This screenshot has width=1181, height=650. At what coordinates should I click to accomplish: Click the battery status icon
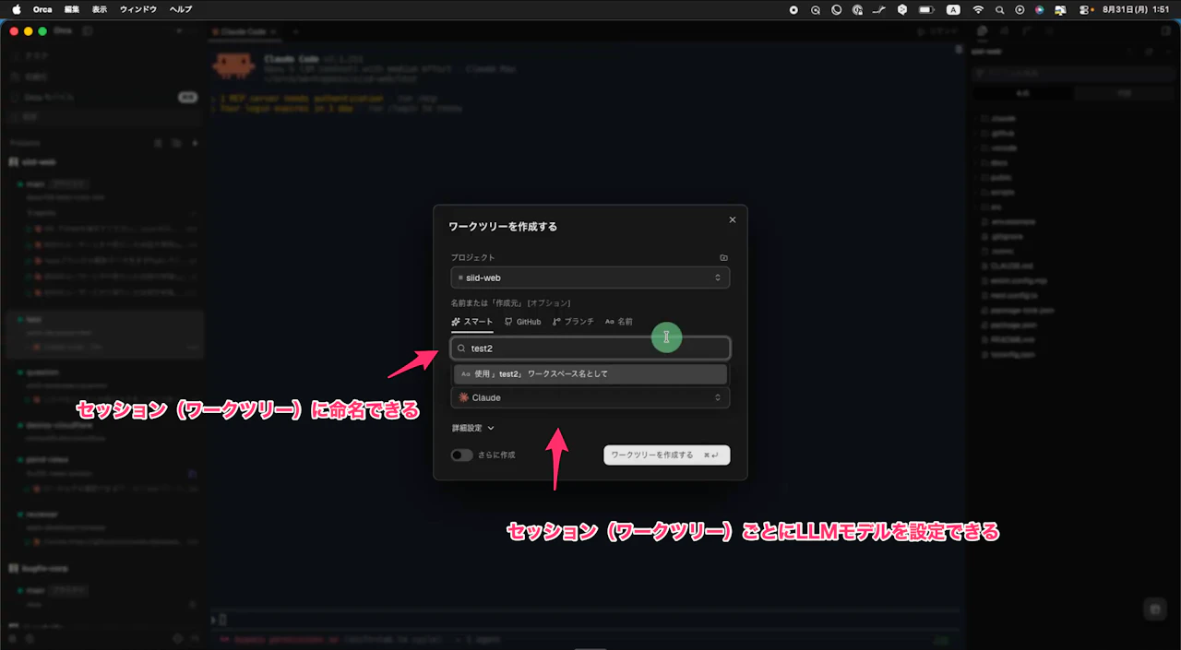click(x=928, y=9)
